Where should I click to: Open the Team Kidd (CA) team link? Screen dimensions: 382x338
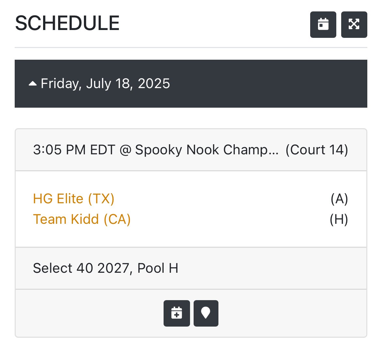tap(82, 219)
